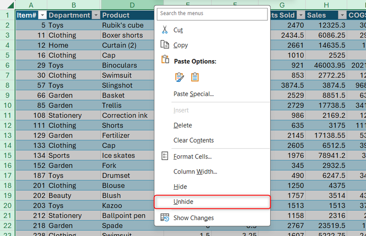Open the Units Sold filter dropdown
Screen dimensions: 366x236
301,15
